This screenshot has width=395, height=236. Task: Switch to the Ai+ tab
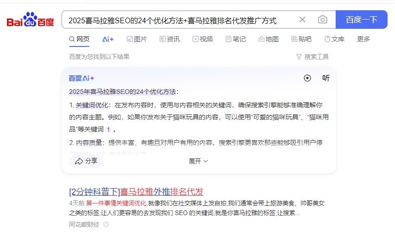coord(108,39)
